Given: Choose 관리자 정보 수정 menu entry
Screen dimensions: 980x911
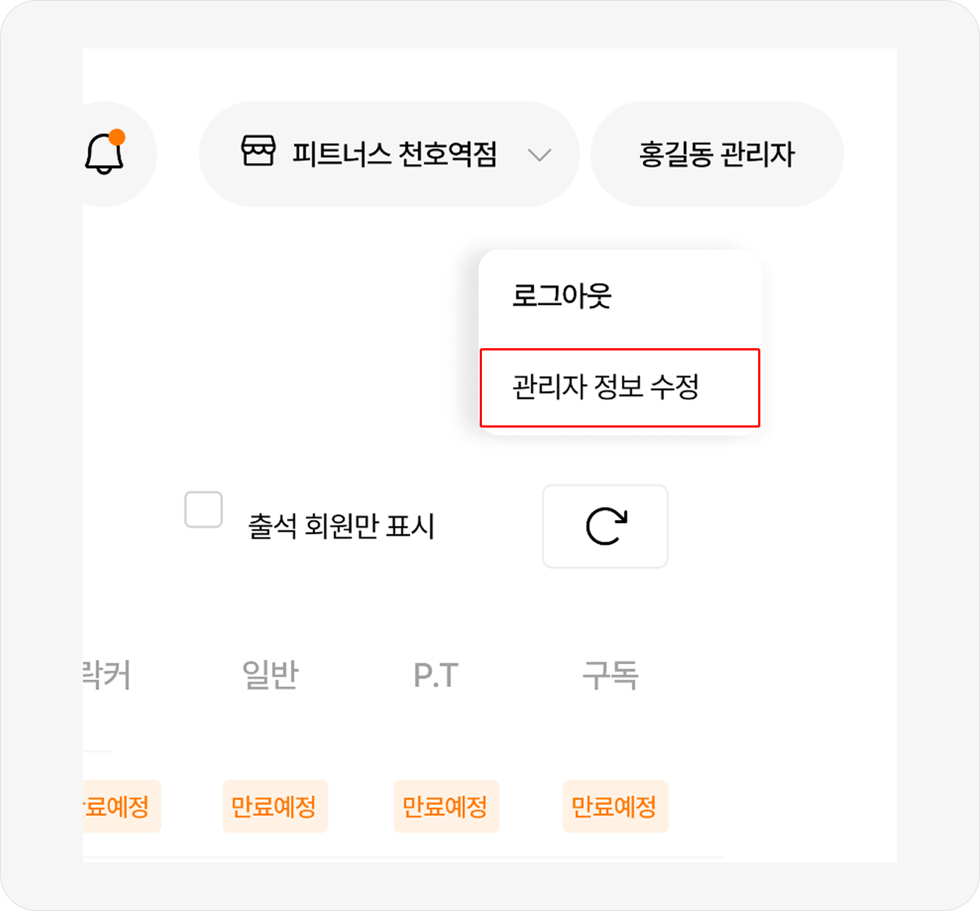Looking at the screenshot, I should coord(605,387).
